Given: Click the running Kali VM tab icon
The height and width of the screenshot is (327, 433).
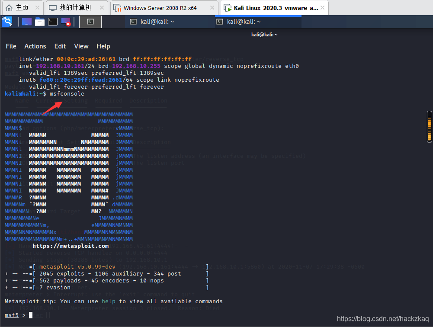Looking at the screenshot, I should click(x=228, y=8).
